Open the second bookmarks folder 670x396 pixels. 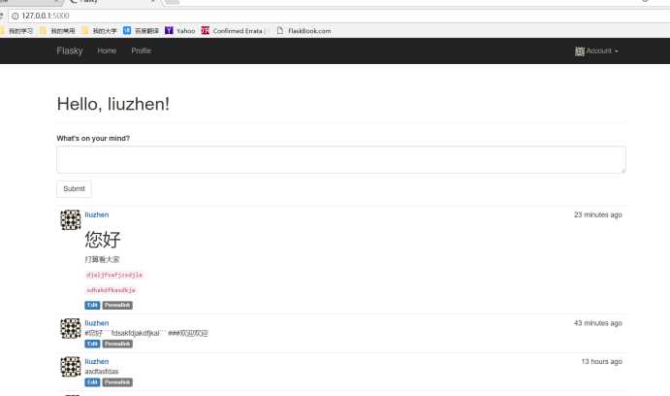(x=57, y=31)
